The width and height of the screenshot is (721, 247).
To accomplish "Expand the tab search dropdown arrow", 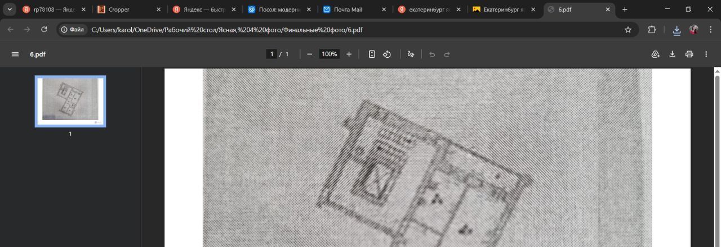I will (x=10, y=10).
